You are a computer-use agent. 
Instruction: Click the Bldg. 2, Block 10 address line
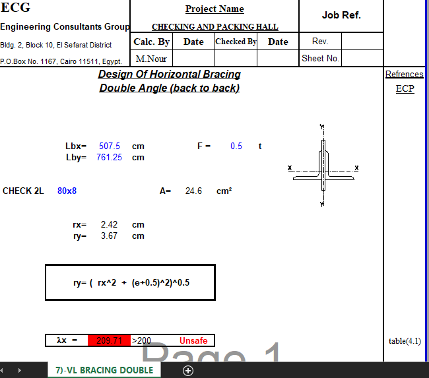[x=56, y=45]
